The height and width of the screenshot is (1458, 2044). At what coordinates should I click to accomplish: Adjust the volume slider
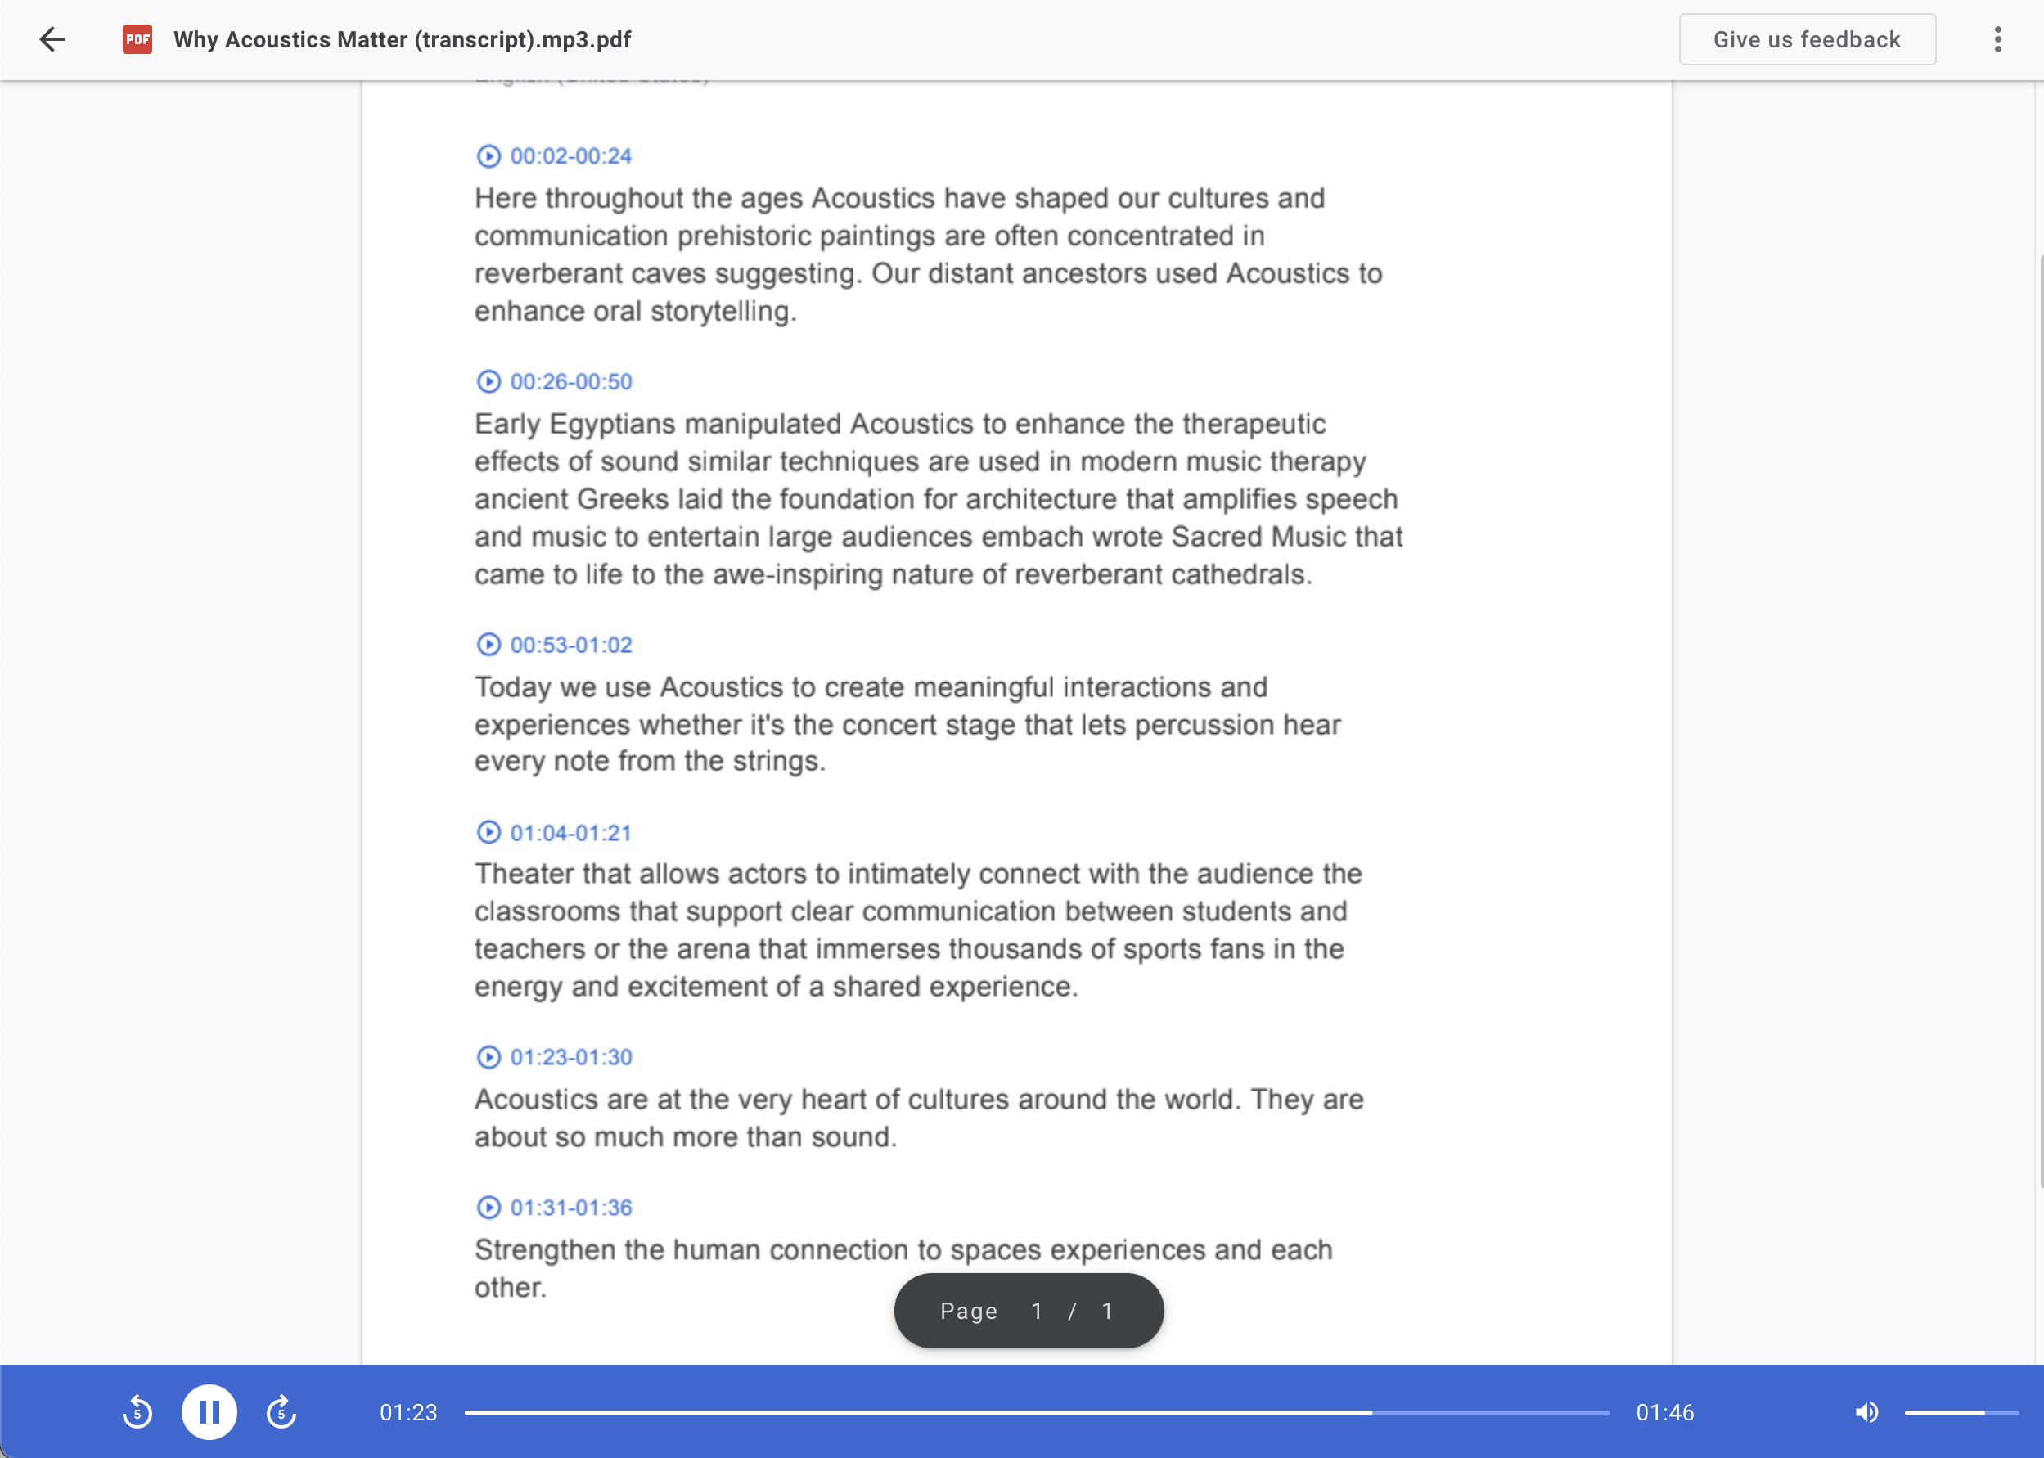tap(1961, 1412)
